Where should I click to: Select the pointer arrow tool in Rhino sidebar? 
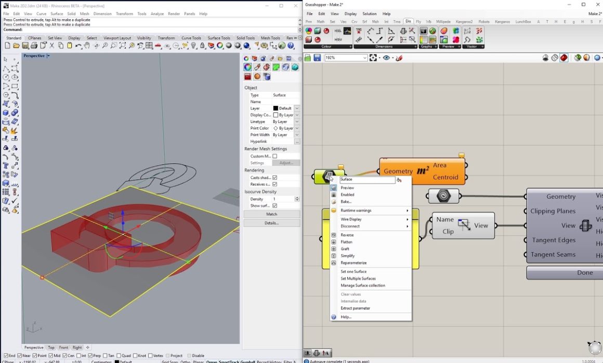coord(6,59)
